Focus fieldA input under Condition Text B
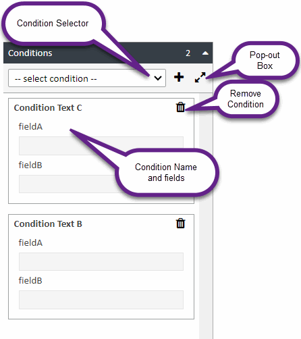Viewport: 301px width, 339px height. (101, 261)
